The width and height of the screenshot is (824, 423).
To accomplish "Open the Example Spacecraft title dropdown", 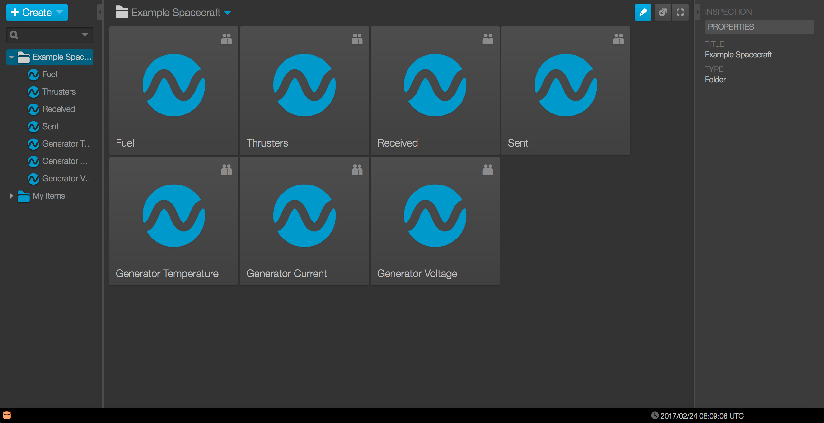I will click(228, 13).
